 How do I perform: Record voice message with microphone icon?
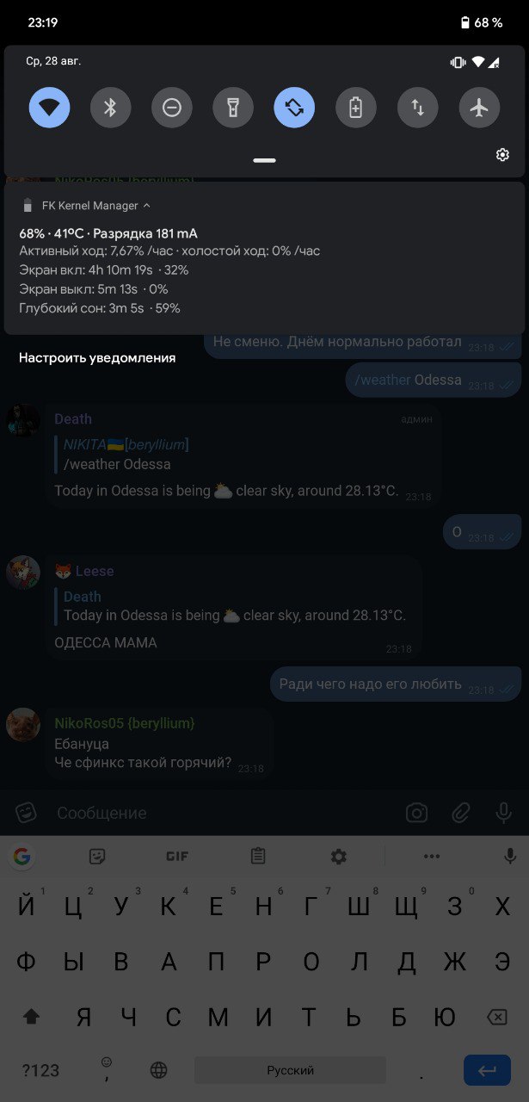[x=505, y=813]
